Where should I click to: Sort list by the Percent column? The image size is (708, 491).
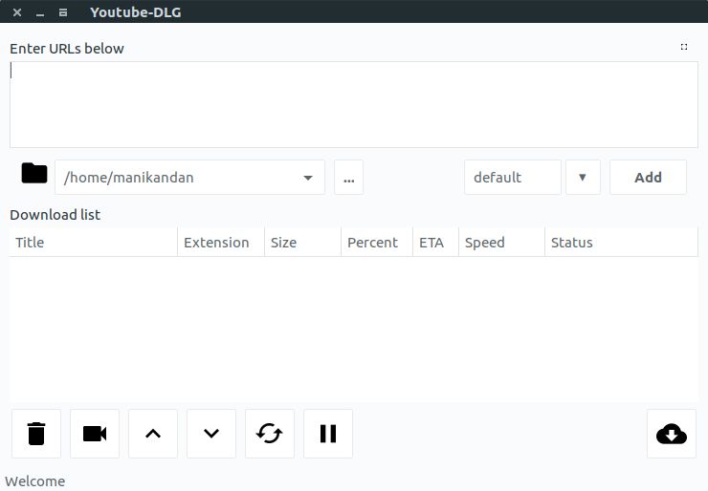pos(377,243)
